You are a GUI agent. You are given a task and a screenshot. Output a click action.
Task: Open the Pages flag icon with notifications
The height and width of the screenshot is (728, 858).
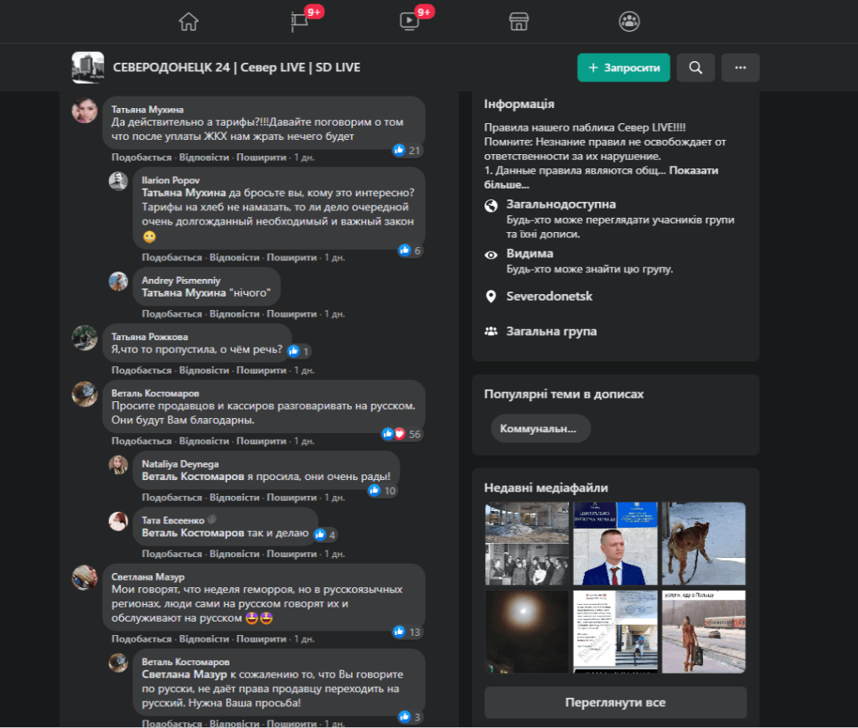point(299,22)
